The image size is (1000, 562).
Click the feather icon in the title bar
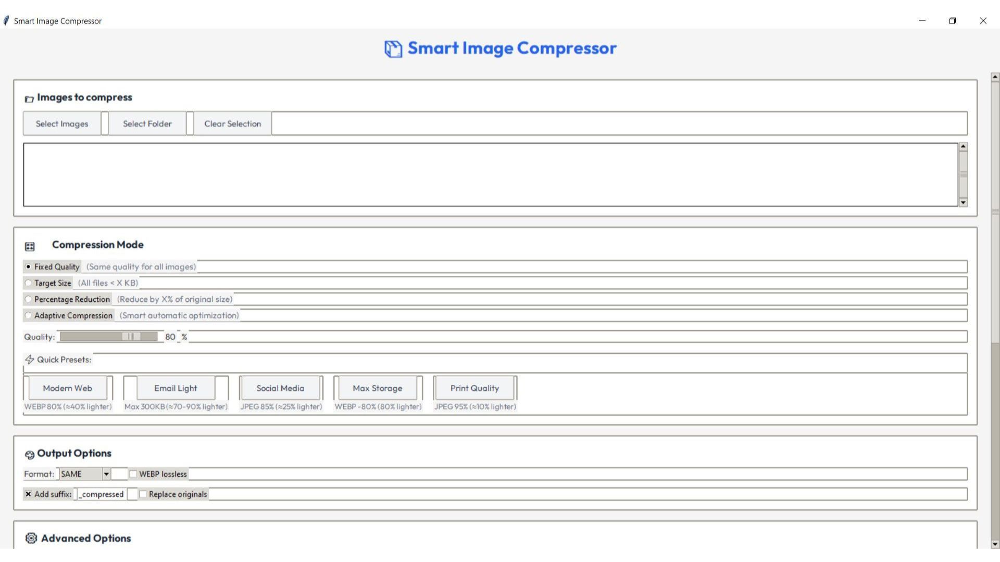coord(6,21)
